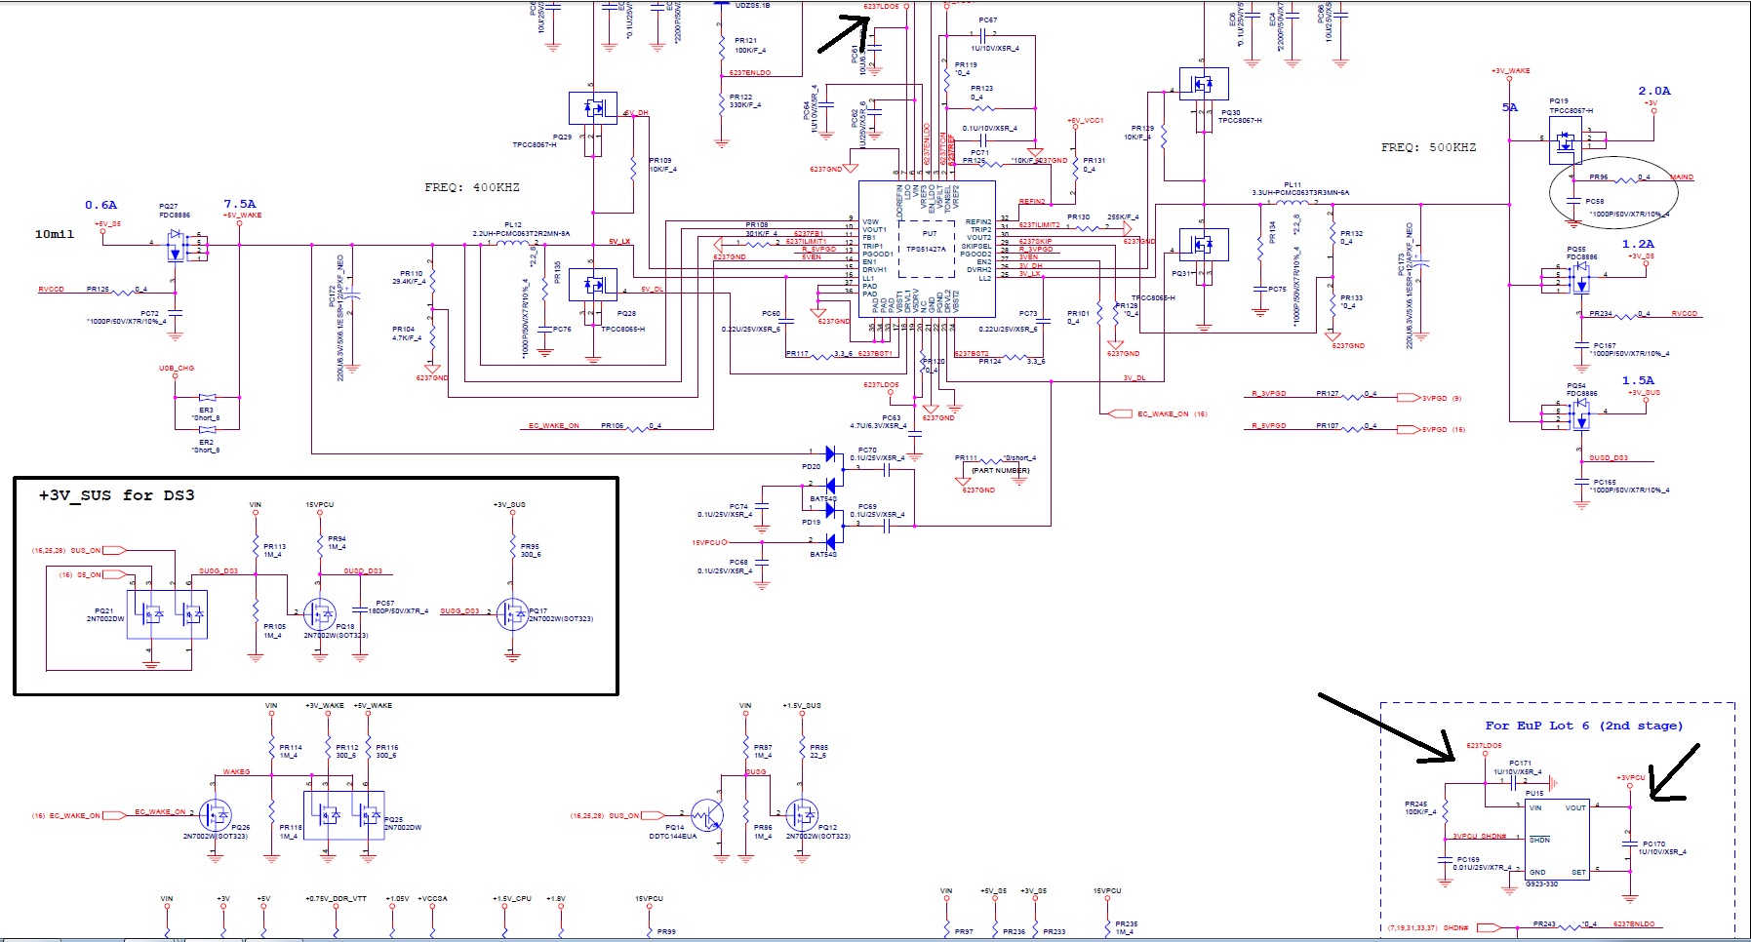Click the 5VPGD (16) output port

(x=1409, y=429)
